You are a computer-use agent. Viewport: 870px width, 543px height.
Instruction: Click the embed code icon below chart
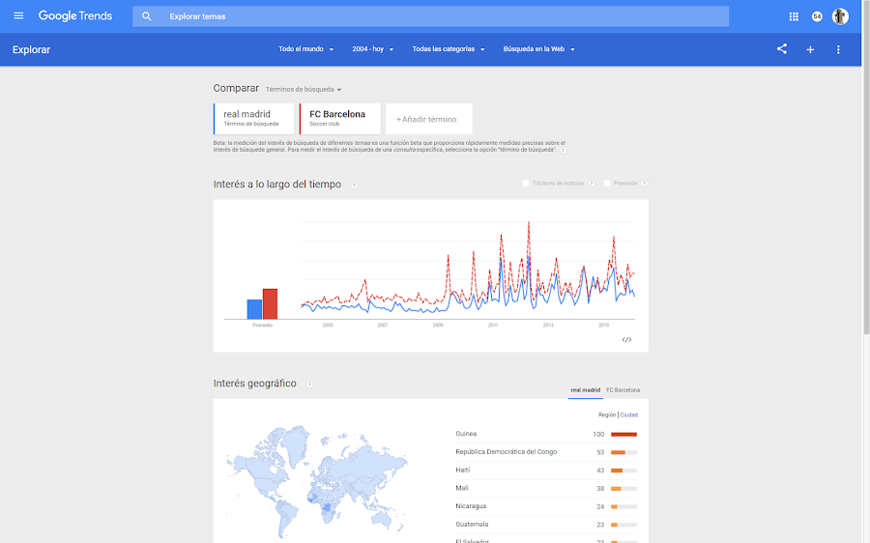point(626,339)
